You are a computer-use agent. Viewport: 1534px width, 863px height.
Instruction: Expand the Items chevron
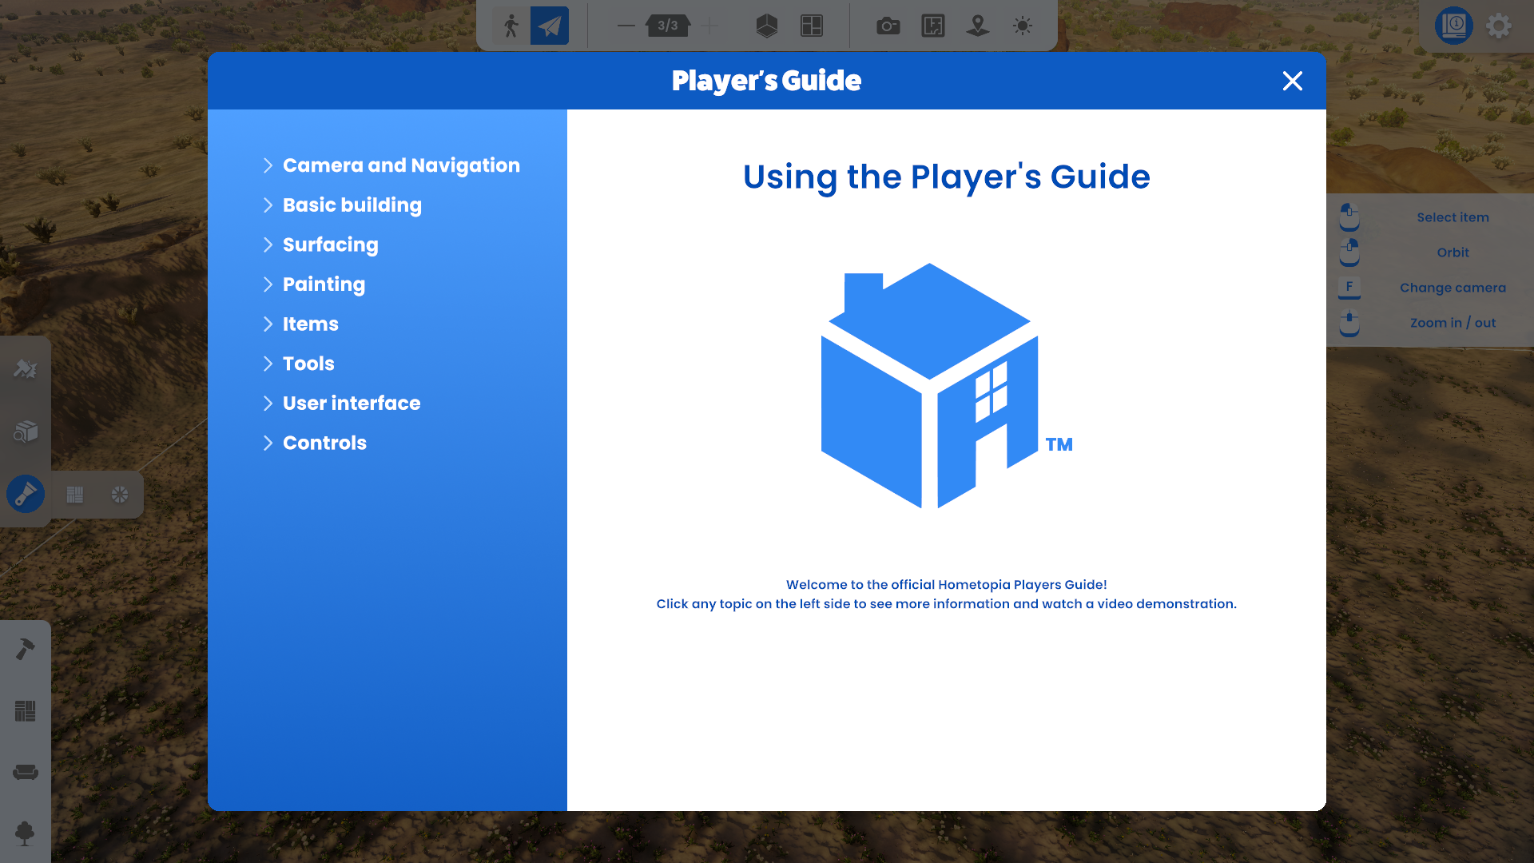tap(268, 324)
